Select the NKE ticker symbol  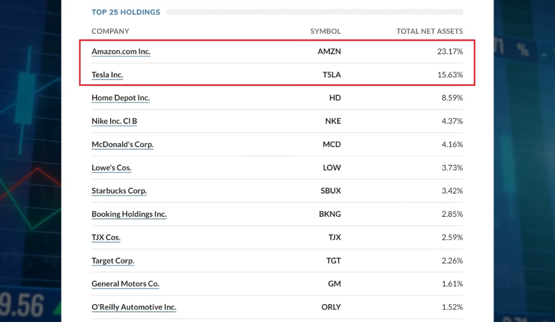(x=333, y=121)
